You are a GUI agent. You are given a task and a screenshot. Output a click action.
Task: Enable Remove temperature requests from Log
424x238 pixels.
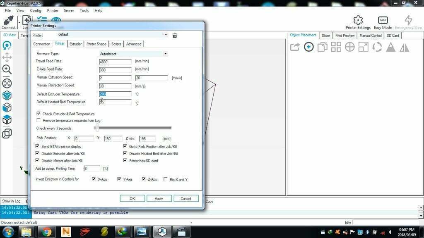(39, 120)
